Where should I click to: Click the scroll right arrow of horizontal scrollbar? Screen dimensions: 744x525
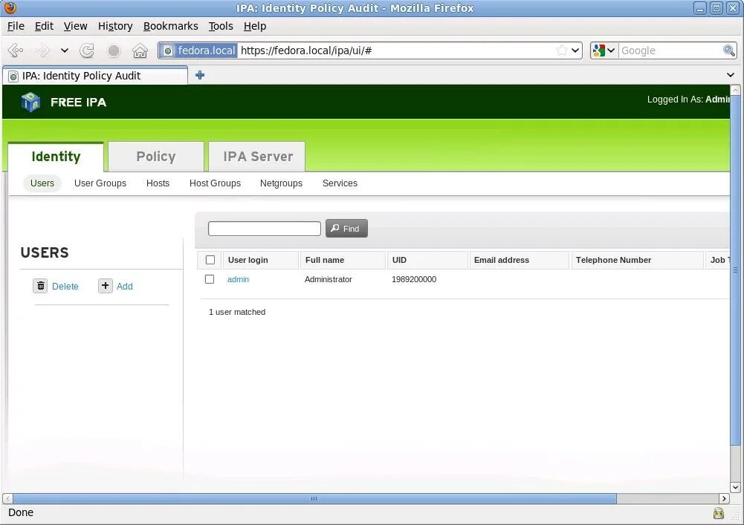tap(724, 498)
